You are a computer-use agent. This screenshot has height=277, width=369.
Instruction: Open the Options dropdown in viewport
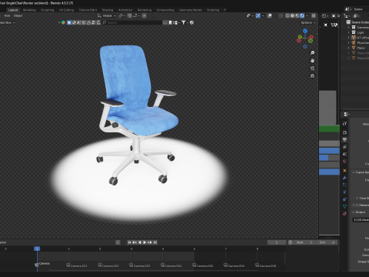coord(308,22)
